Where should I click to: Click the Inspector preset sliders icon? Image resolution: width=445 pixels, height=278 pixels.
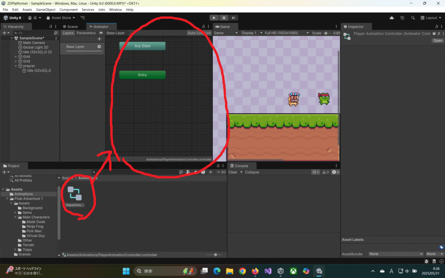(439, 33)
